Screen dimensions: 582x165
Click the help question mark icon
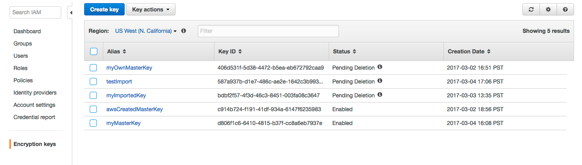565,9
